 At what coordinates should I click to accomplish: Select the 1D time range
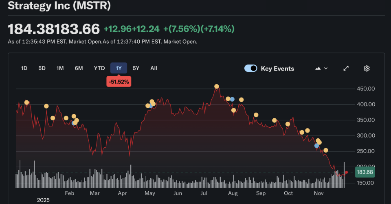(24, 68)
